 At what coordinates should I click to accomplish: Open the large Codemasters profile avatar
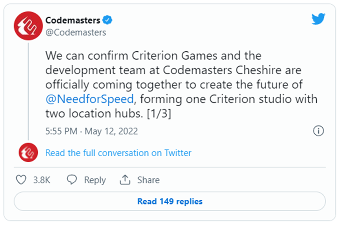point(28,26)
